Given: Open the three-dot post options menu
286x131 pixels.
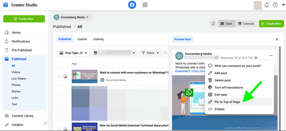Looking at the screenshot, I should coord(271,55).
